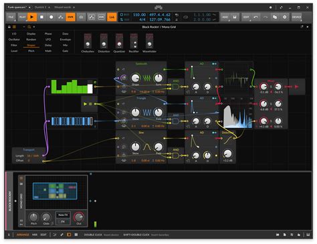This screenshot has height=244, width=317.
Task: Click the Triangle Fold knob
Action: click(x=158, y=113)
